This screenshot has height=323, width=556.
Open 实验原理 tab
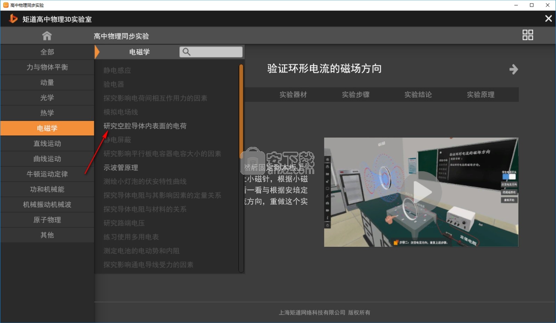tap(481, 94)
